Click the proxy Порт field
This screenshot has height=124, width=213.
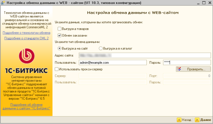point(187,76)
